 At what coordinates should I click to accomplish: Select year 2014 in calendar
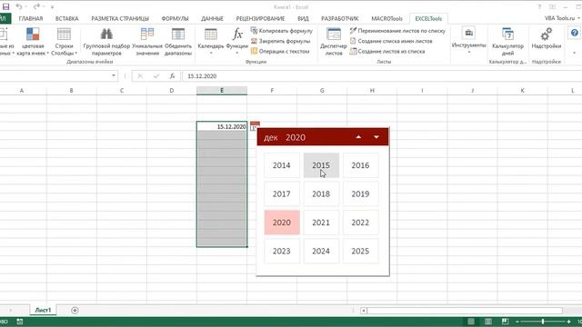[x=282, y=165]
